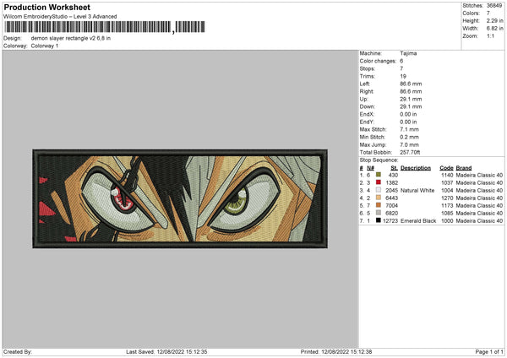Click the Height value "2.29 in"
The width and height of the screenshot is (507, 358).
click(x=494, y=20)
